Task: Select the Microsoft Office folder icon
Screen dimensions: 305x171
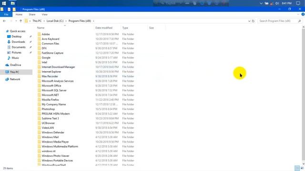Action: [x=39, y=85]
